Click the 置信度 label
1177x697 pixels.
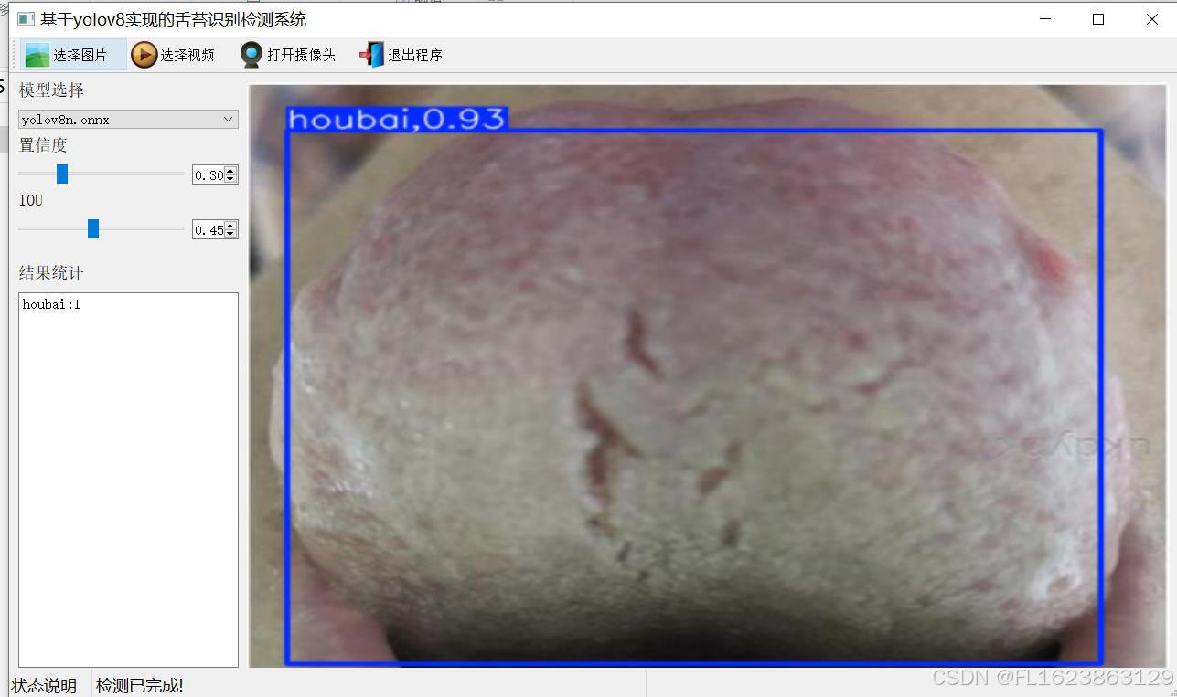coord(43,145)
